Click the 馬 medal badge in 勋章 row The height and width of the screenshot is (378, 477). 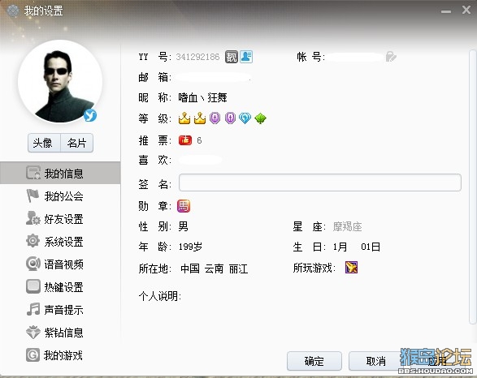(184, 206)
